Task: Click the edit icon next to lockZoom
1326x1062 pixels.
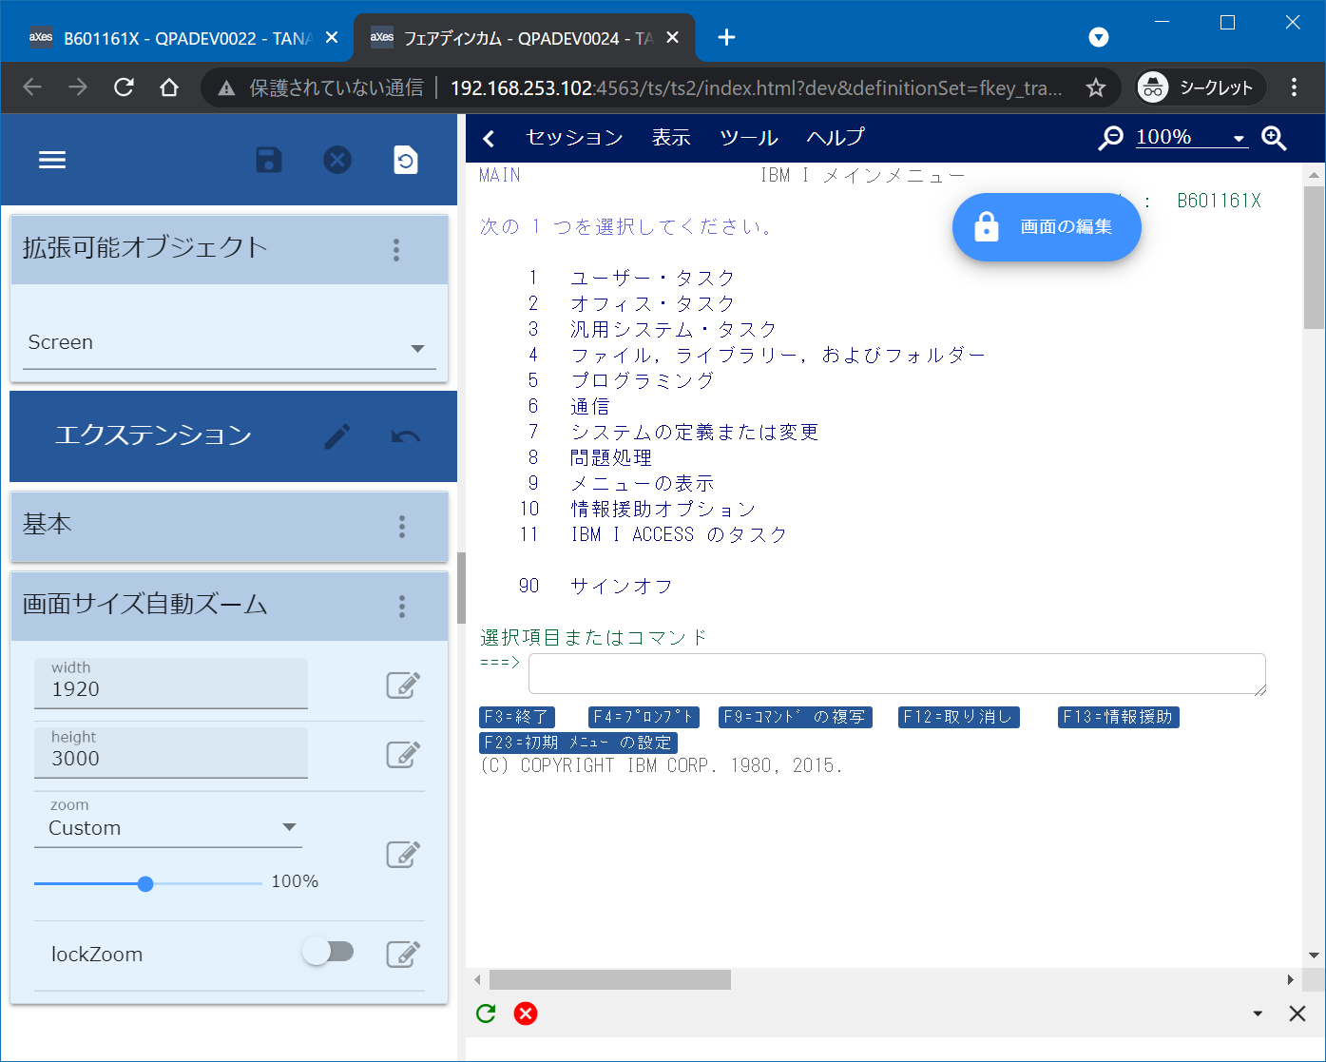Action: coord(403,954)
